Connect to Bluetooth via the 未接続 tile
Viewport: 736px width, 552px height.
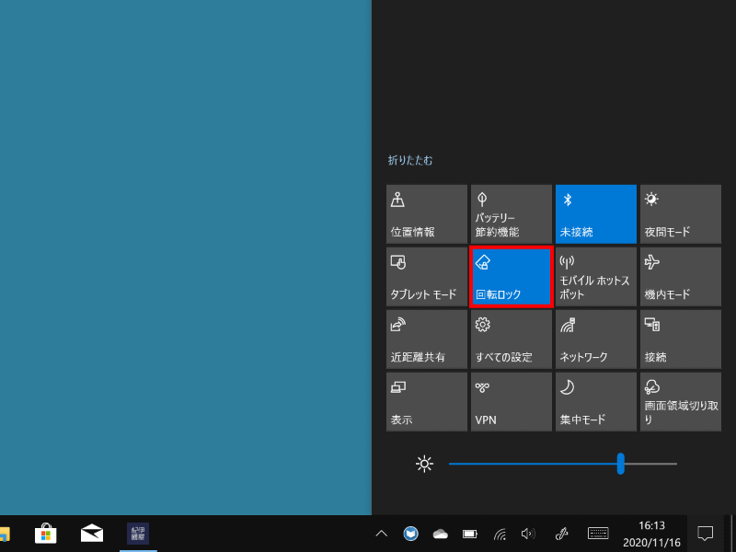point(595,213)
